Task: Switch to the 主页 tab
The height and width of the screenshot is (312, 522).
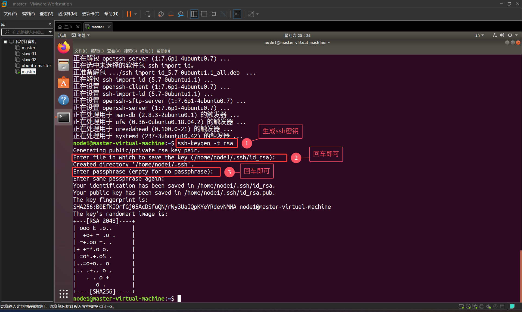Action: (x=68, y=27)
